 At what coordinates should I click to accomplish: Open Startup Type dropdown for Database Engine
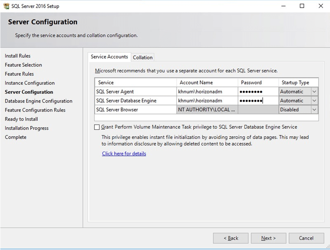[314, 101]
